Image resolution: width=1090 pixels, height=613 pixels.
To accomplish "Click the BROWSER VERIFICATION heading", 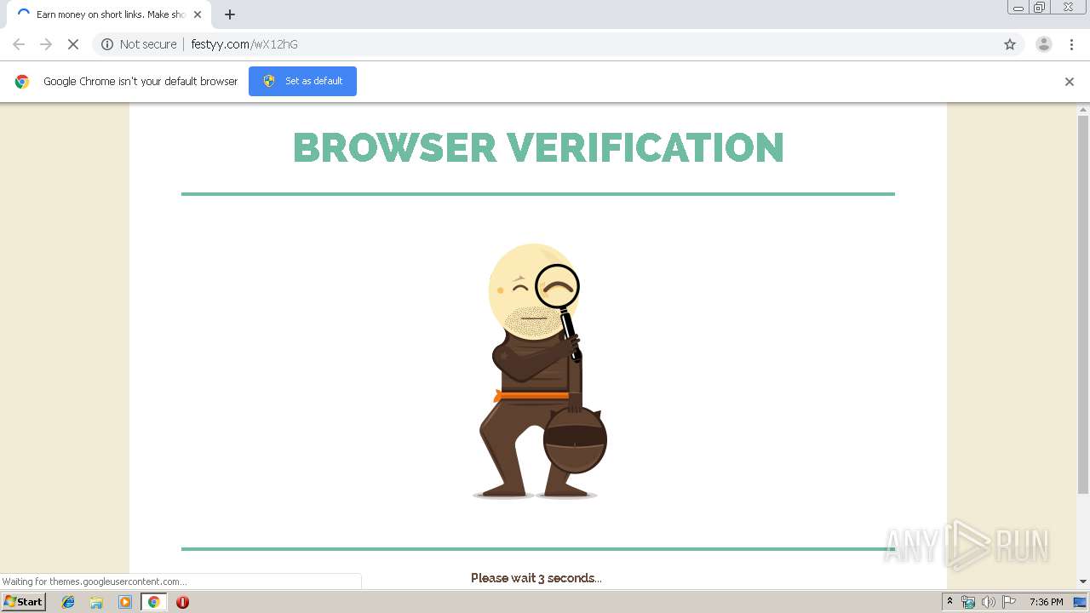I will (538, 147).
